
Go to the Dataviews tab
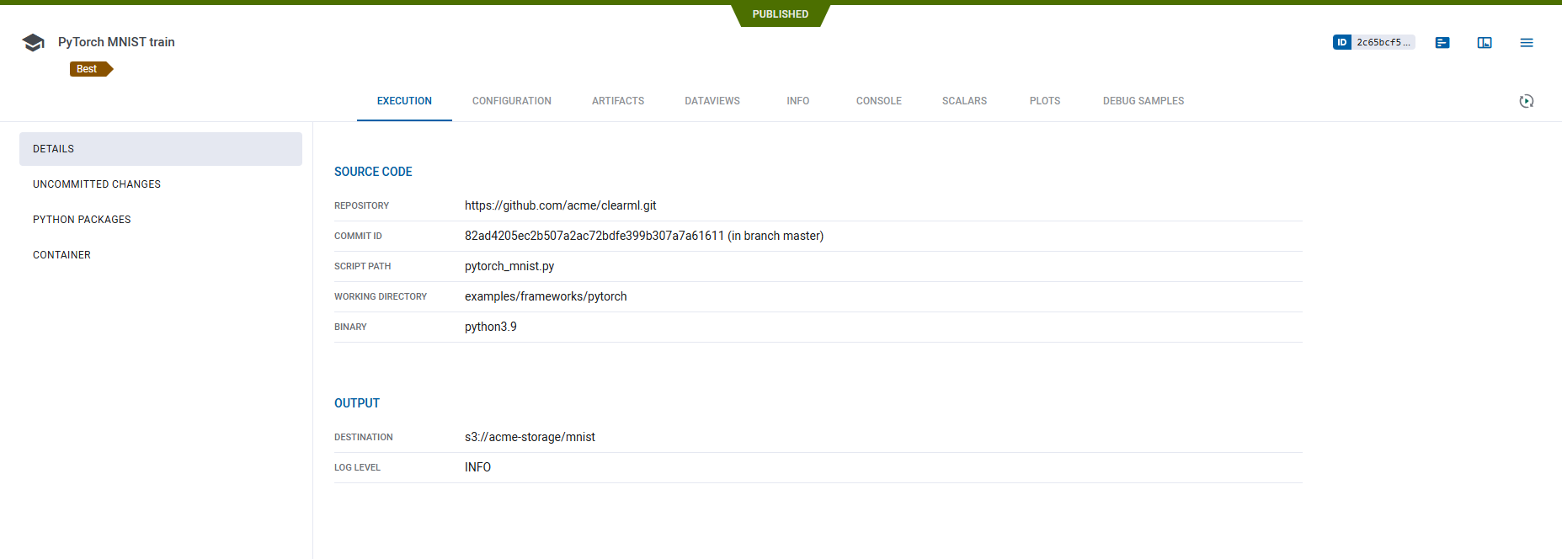pyautogui.click(x=712, y=101)
